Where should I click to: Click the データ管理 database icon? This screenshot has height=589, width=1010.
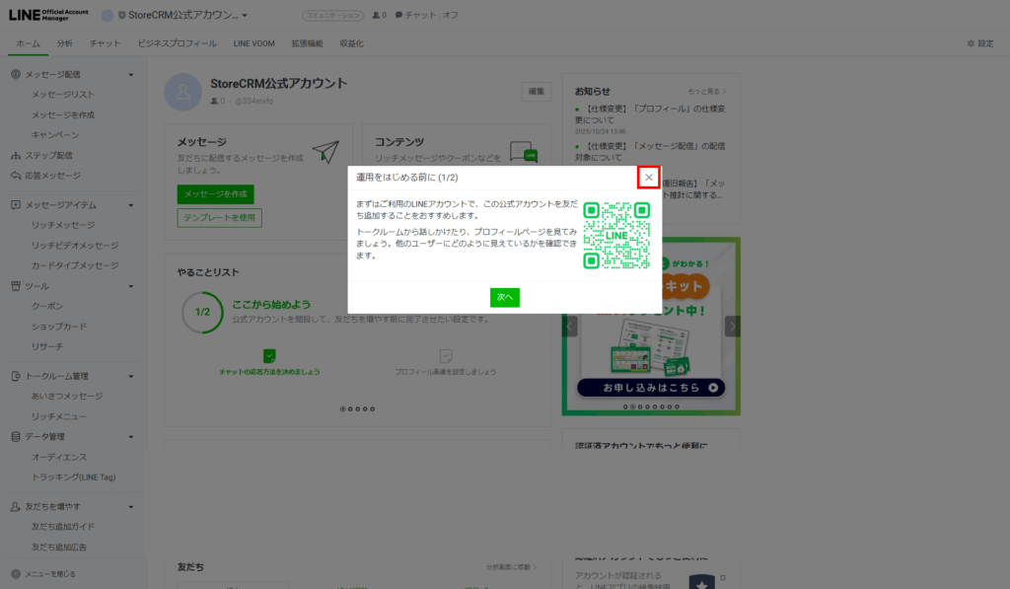click(16, 436)
